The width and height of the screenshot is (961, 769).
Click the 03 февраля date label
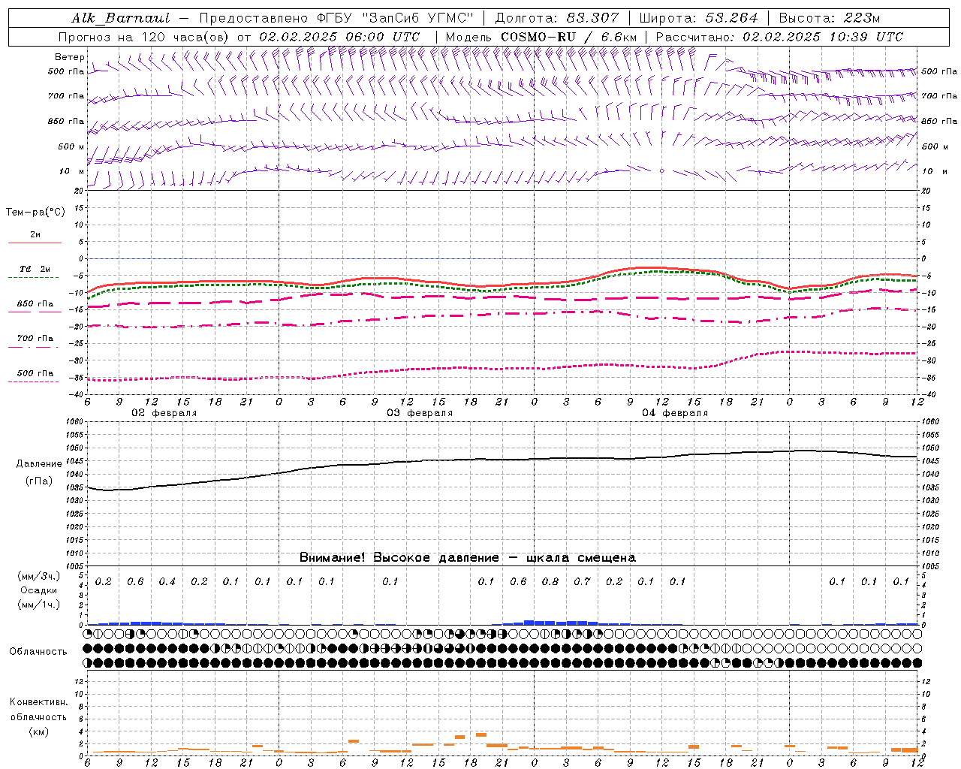tap(420, 413)
